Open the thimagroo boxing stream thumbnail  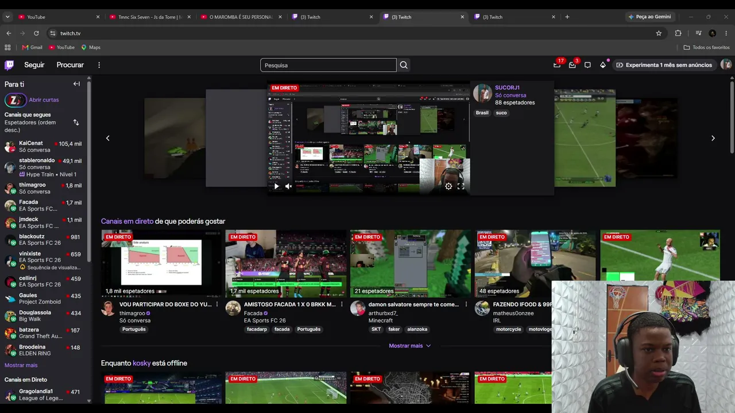pos(161,263)
